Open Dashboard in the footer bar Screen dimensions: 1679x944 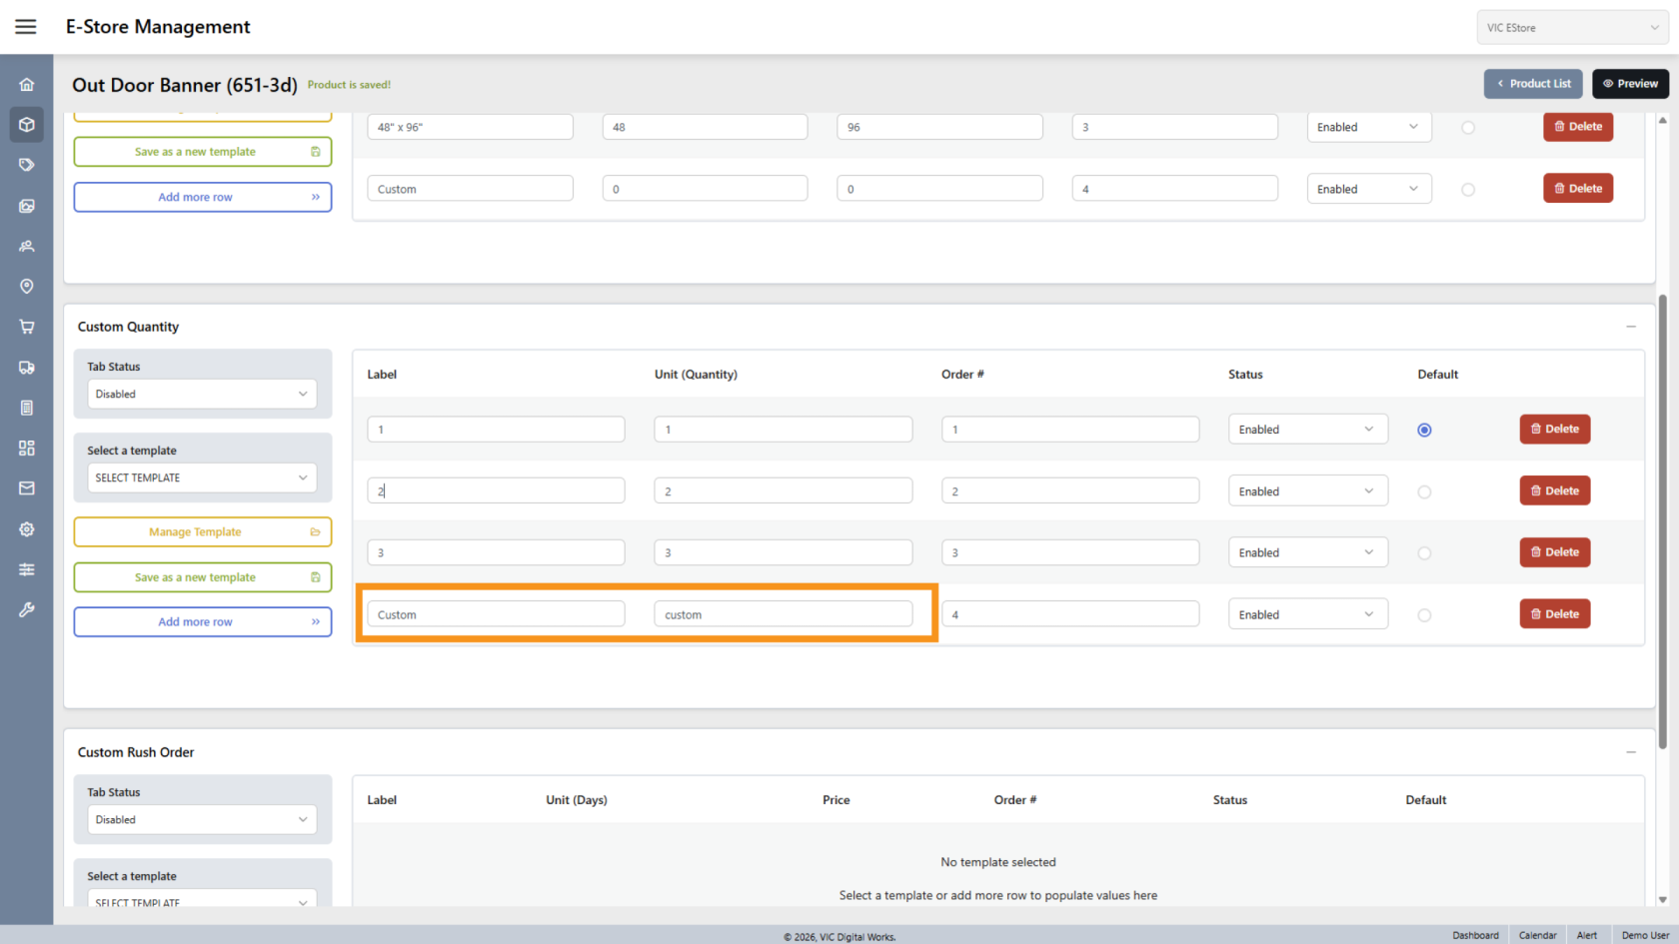click(1475, 935)
